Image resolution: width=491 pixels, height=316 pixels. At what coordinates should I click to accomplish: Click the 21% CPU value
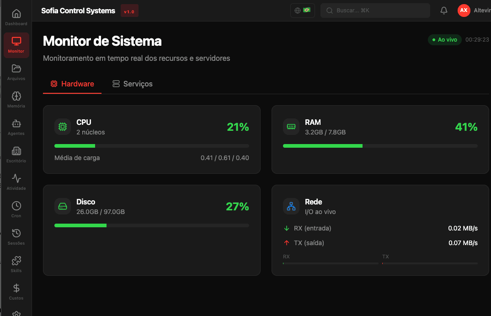[238, 127]
